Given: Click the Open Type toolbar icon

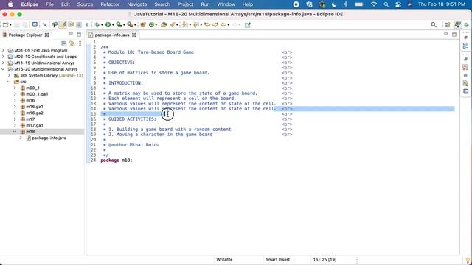Looking at the screenshot, I should pyautogui.click(x=164, y=25).
